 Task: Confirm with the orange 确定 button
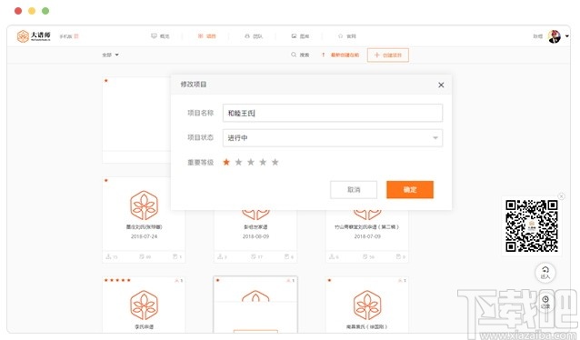[x=410, y=190]
